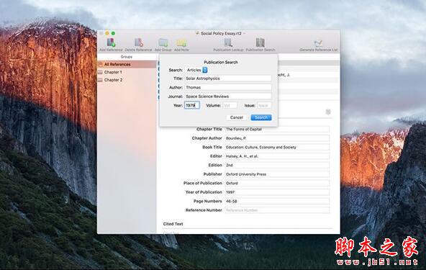Click the small icon right of the reference form
Image resolution: width=426 pixels, height=270 pixels.
coord(328,112)
